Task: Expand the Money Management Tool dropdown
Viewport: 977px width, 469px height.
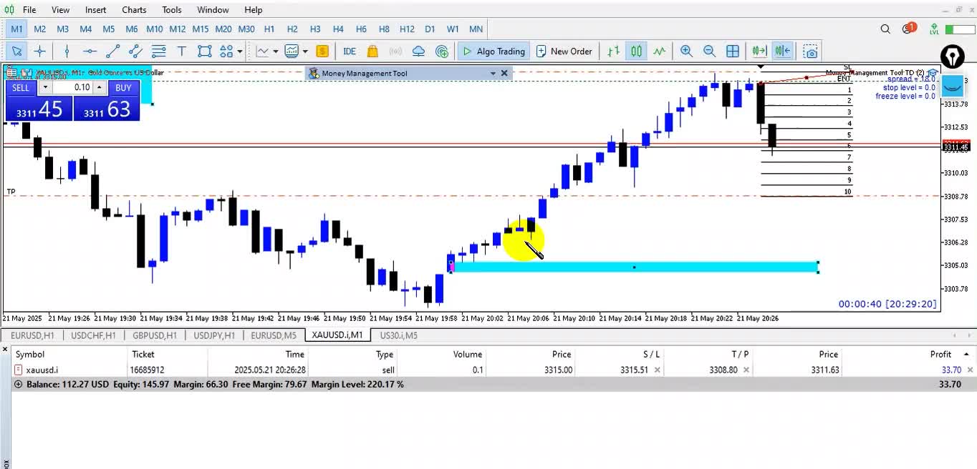Action: pyautogui.click(x=493, y=74)
